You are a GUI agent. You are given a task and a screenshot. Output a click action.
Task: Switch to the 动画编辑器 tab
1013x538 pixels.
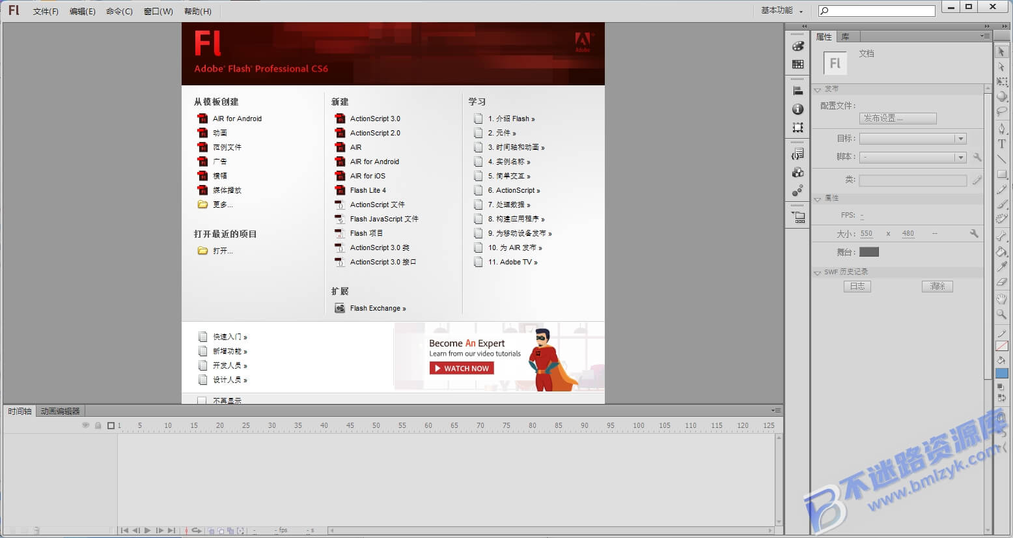click(60, 411)
